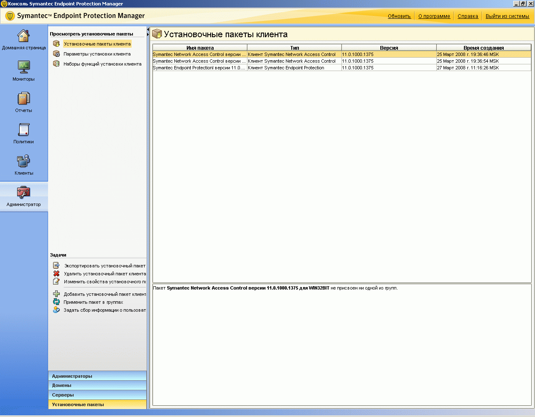Click the Экспортировать установочный пакет icon
Image resolution: width=535 pixels, height=417 pixels.
(x=56, y=265)
